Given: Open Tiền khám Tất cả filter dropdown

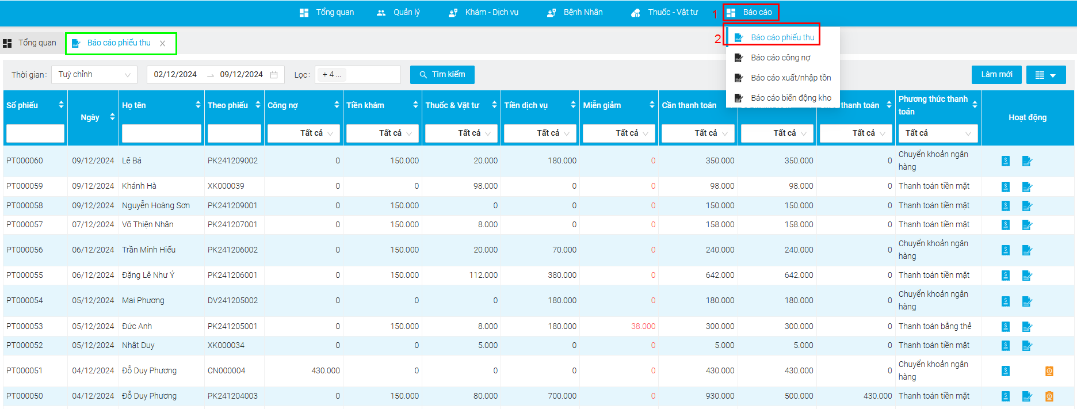Looking at the screenshot, I should (382, 133).
